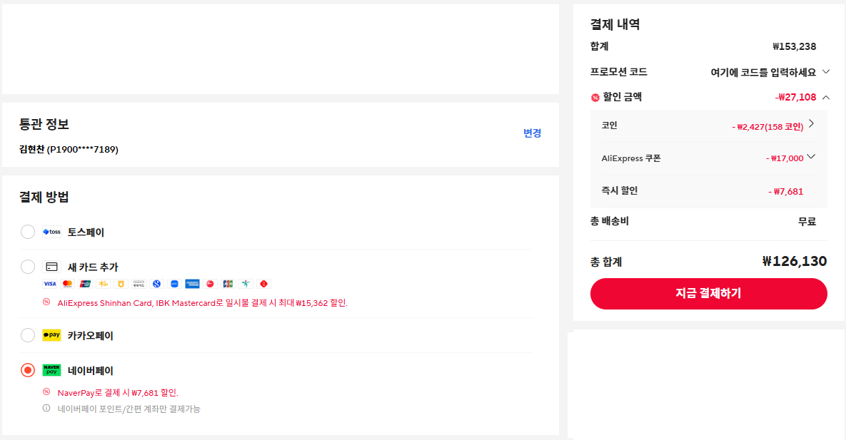Screen dimensions: 846x440
Task: Click the Naver Pay logo icon
Action: coord(51,370)
